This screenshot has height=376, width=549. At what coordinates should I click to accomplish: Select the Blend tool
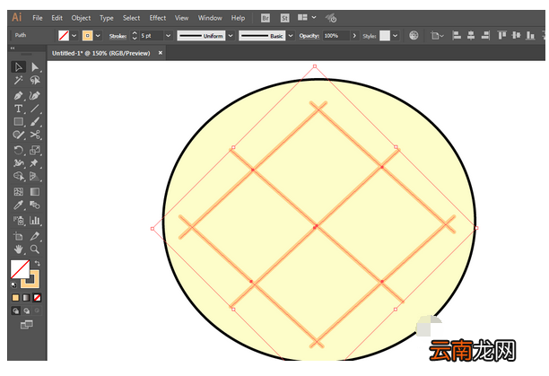click(x=34, y=205)
